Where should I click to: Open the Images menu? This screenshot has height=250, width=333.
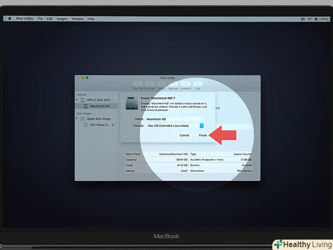click(x=62, y=19)
